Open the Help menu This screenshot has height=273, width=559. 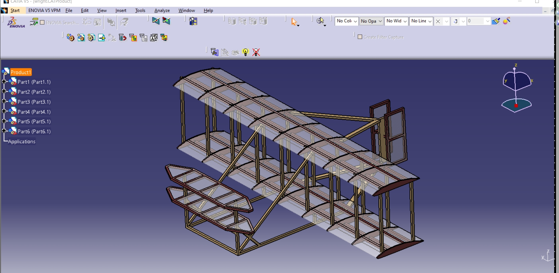(208, 11)
